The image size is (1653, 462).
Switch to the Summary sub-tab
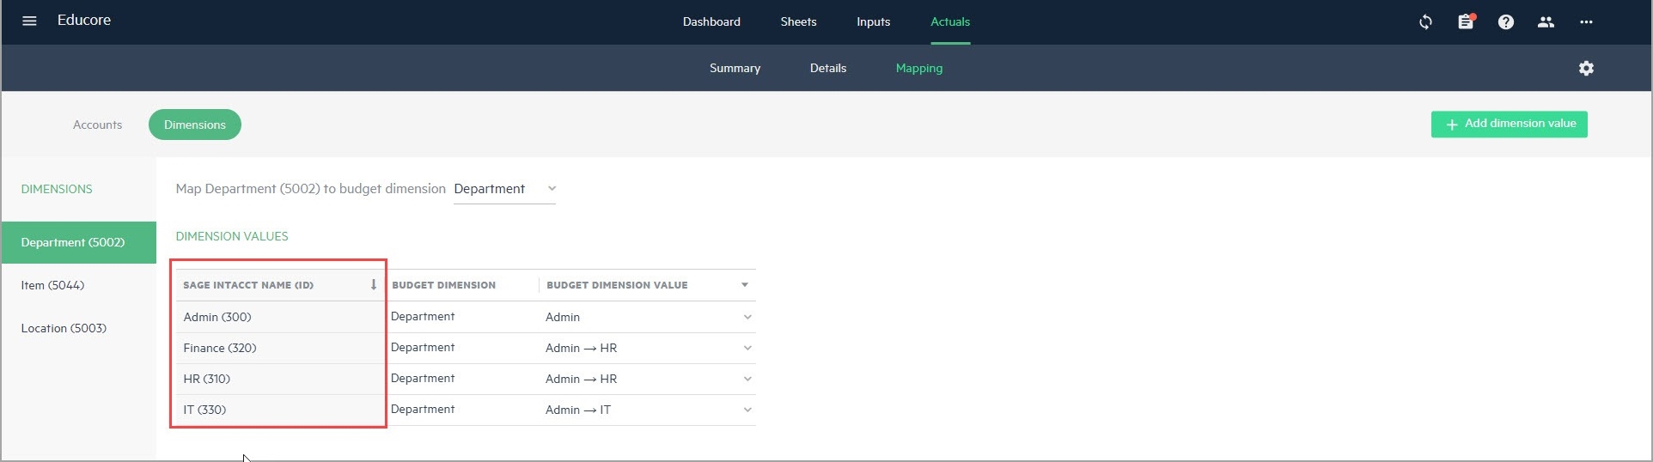point(735,68)
